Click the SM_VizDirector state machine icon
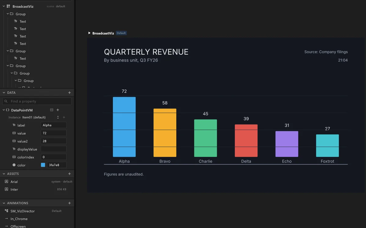366x228 pixels. [x=6, y=211]
